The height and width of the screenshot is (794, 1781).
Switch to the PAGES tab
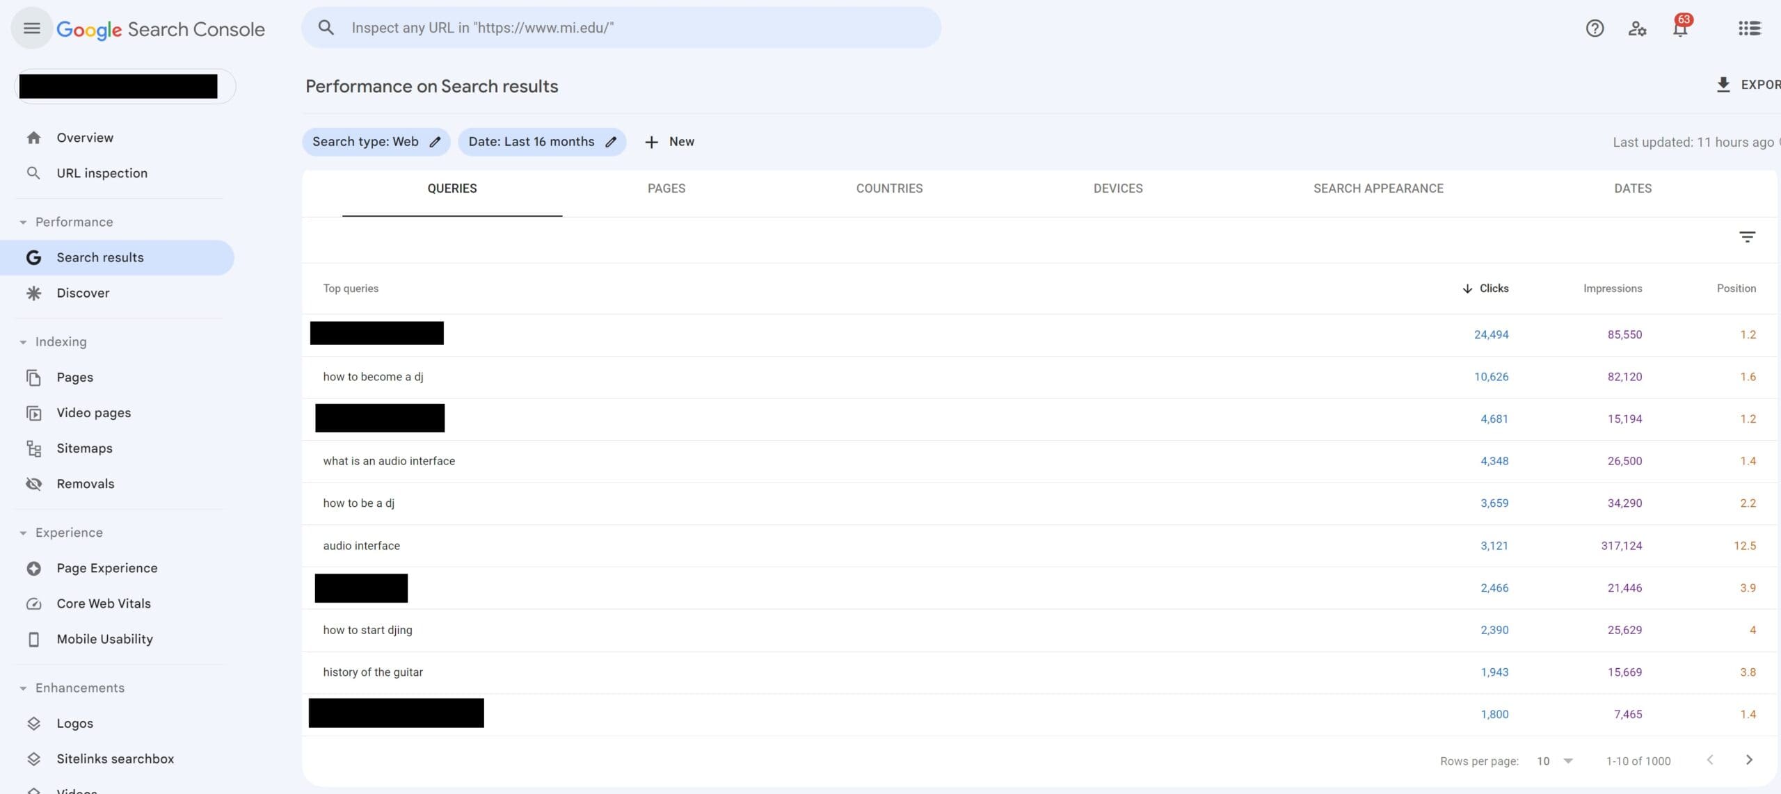pyautogui.click(x=666, y=188)
